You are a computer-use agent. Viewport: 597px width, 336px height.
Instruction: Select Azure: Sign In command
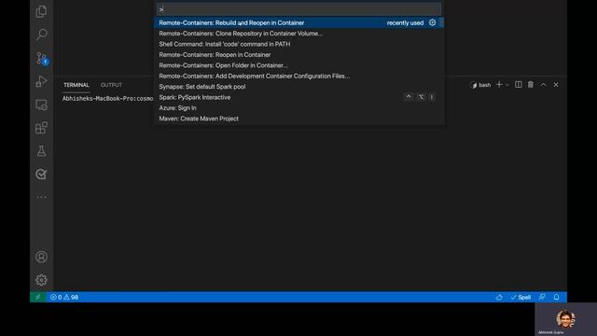click(298, 108)
